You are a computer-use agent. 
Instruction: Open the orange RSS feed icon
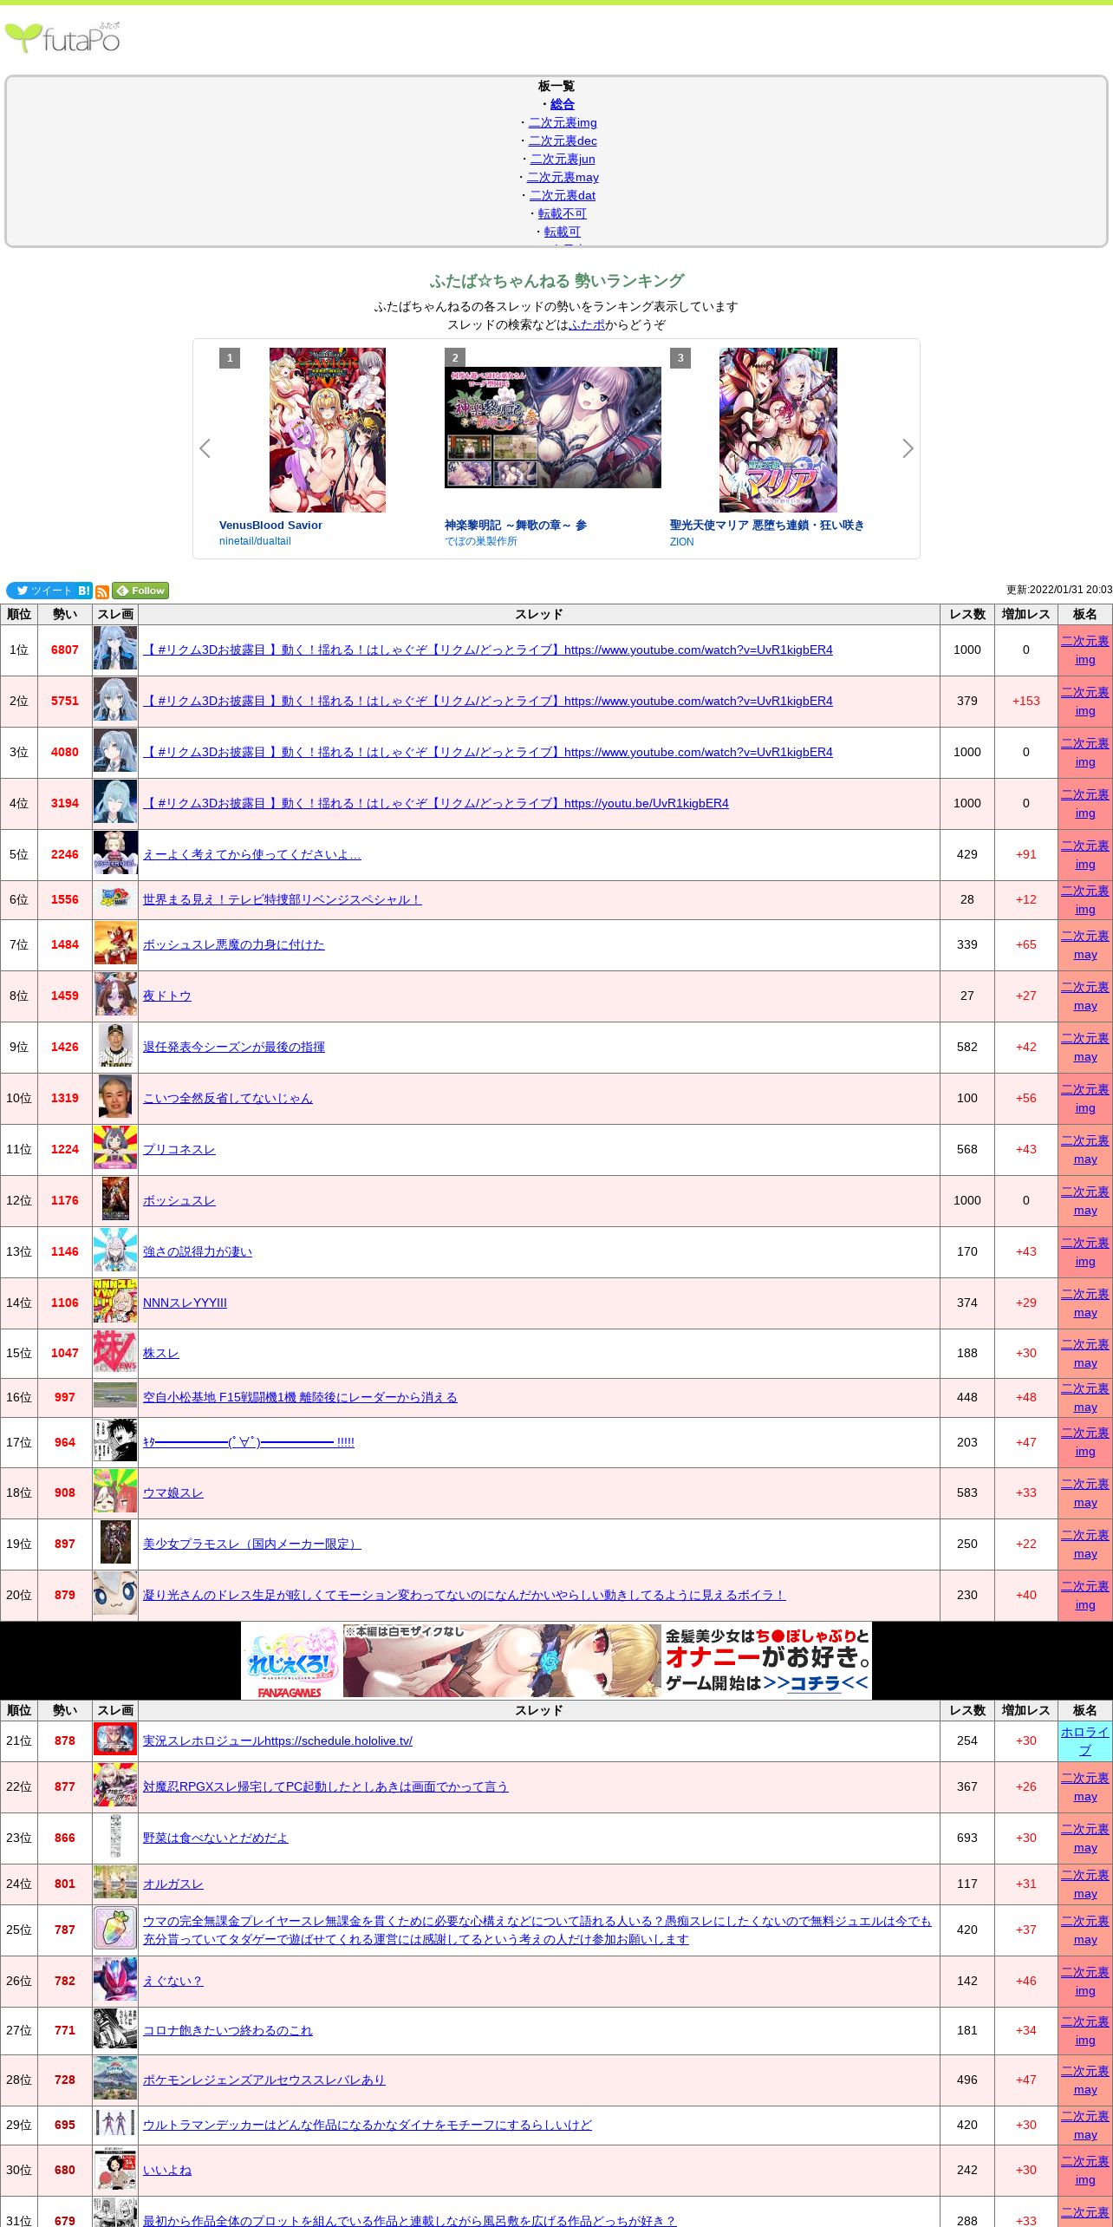point(102,592)
